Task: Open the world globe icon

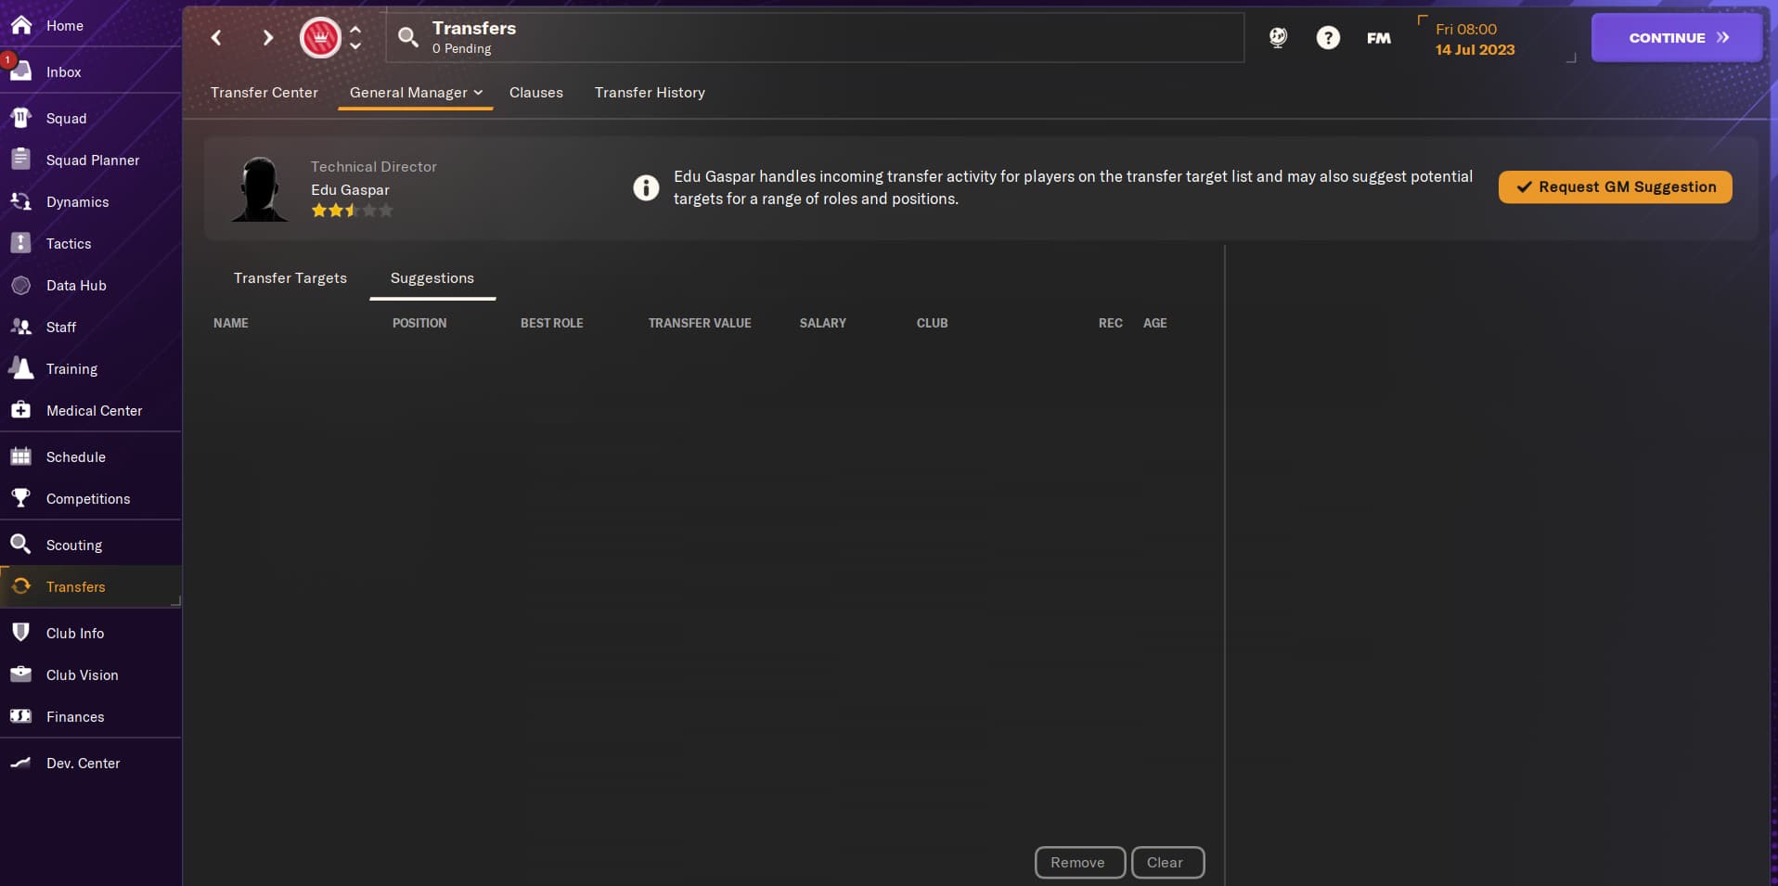Action: tap(1278, 38)
